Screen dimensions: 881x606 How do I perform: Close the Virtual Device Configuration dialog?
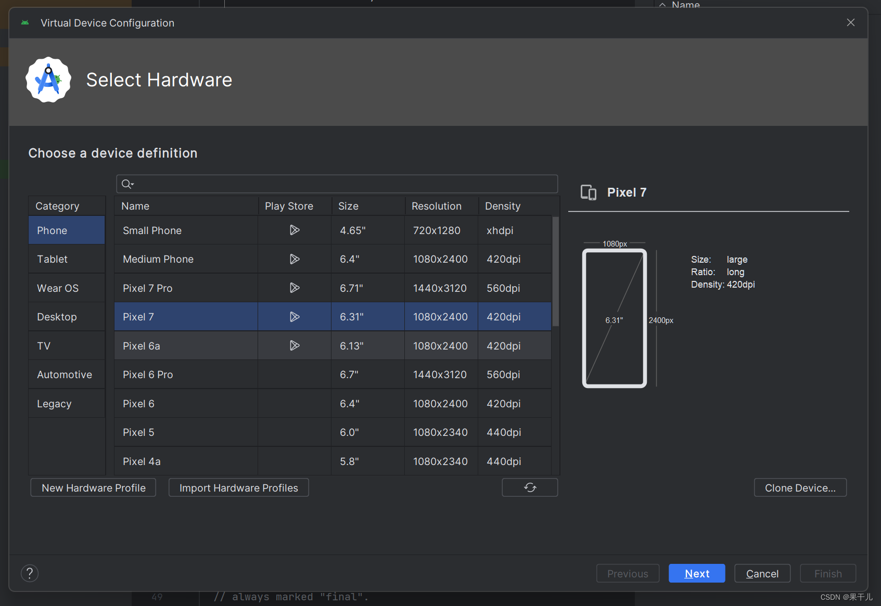click(851, 22)
